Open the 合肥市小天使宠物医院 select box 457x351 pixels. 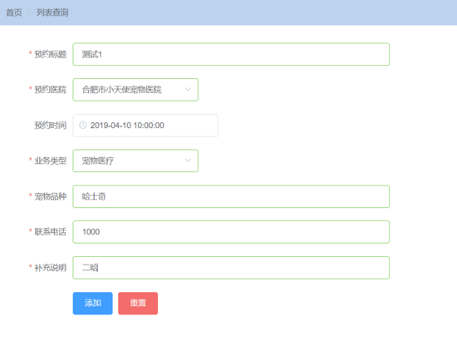coord(135,90)
